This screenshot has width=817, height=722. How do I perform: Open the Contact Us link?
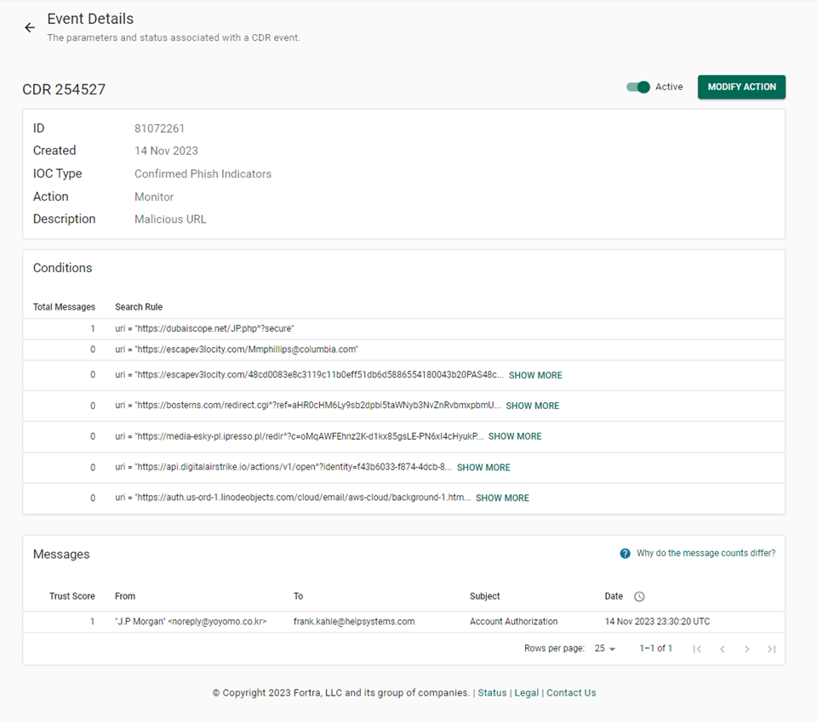coord(571,692)
